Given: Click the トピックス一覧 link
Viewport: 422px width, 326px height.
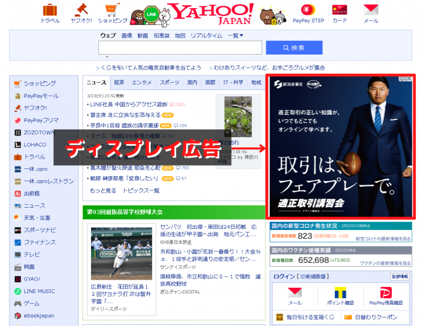Looking at the screenshot, I should click(x=141, y=191).
